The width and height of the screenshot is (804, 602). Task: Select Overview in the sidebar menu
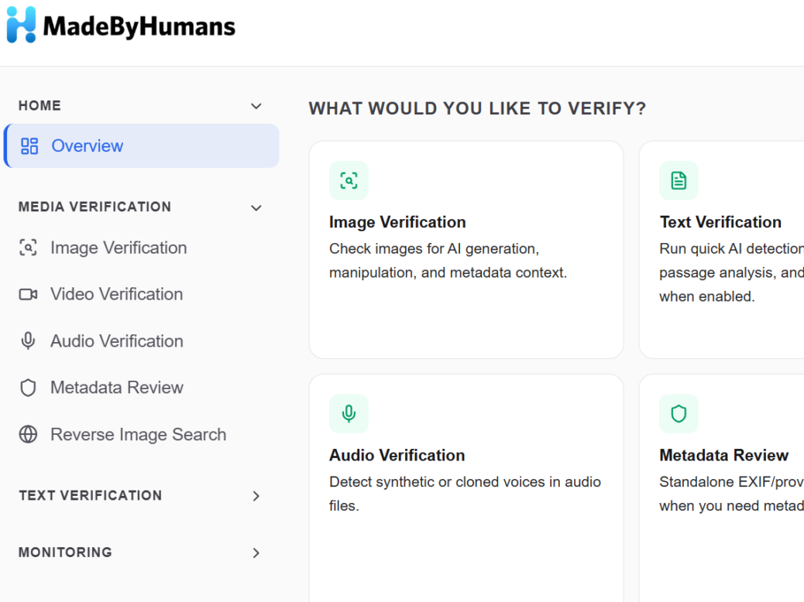[x=142, y=146]
